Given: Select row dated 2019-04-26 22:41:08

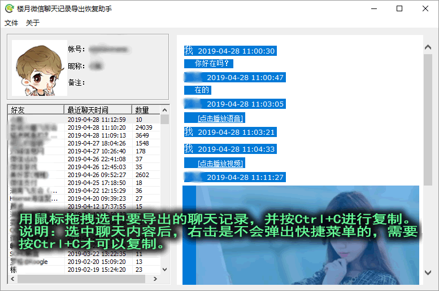Looking at the screenshot, I should point(84,159).
